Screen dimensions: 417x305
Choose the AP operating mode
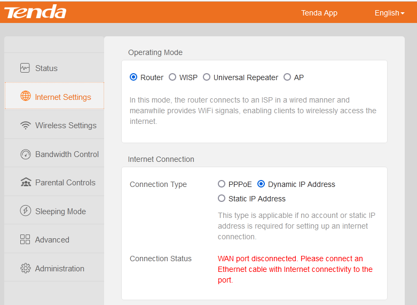[x=287, y=77]
